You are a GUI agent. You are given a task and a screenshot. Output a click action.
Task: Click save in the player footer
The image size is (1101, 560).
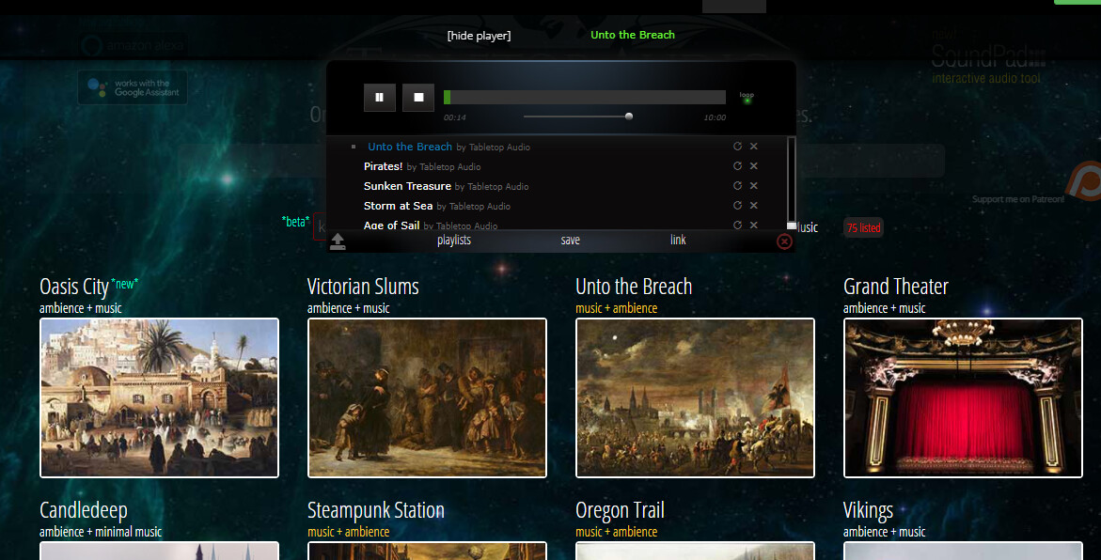(570, 240)
